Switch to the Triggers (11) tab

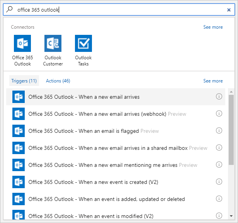[24, 81]
